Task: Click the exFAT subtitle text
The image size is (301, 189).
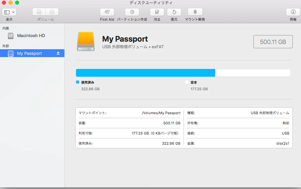Action: click(158, 47)
